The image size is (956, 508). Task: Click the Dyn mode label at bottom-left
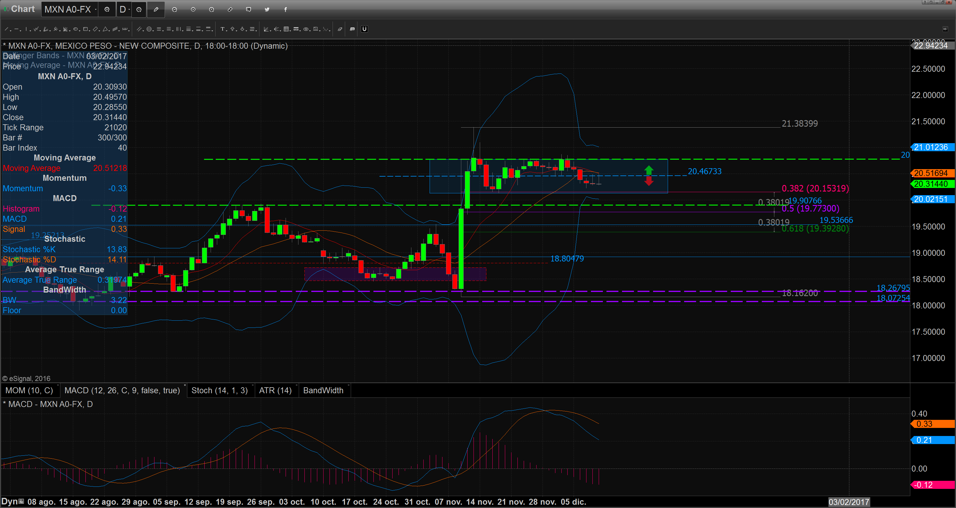pyautogui.click(x=10, y=501)
